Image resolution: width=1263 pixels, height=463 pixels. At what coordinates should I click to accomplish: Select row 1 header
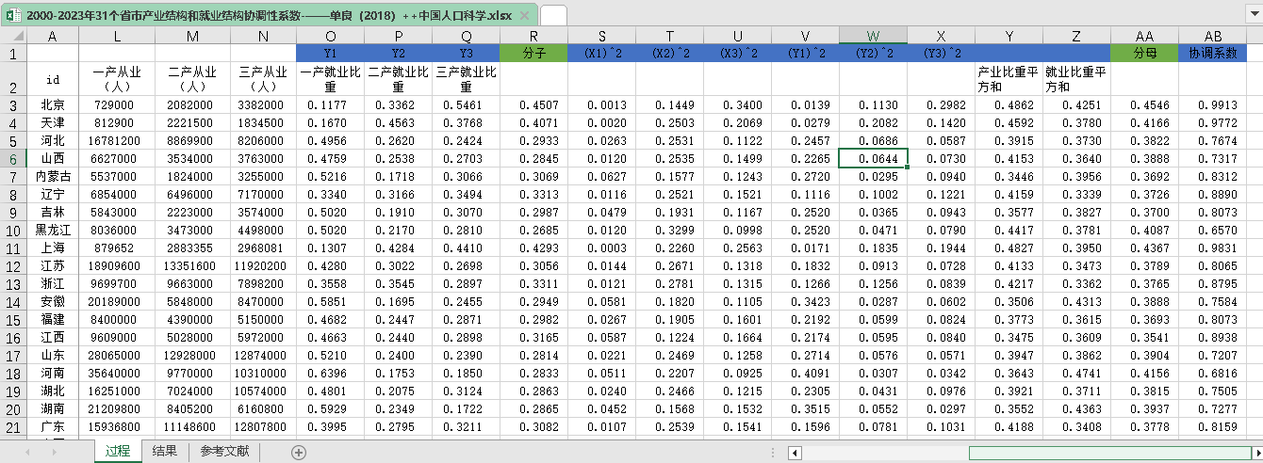click(13, 54)
